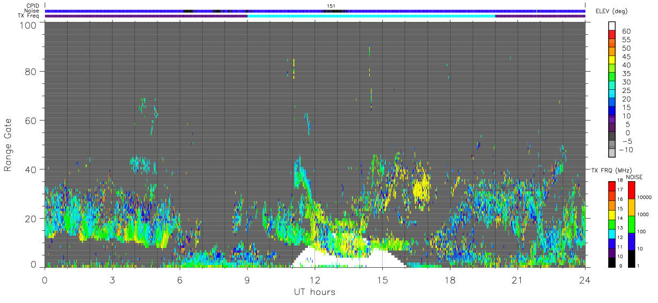Click the y-axis tick label '40'

(31, 169)
